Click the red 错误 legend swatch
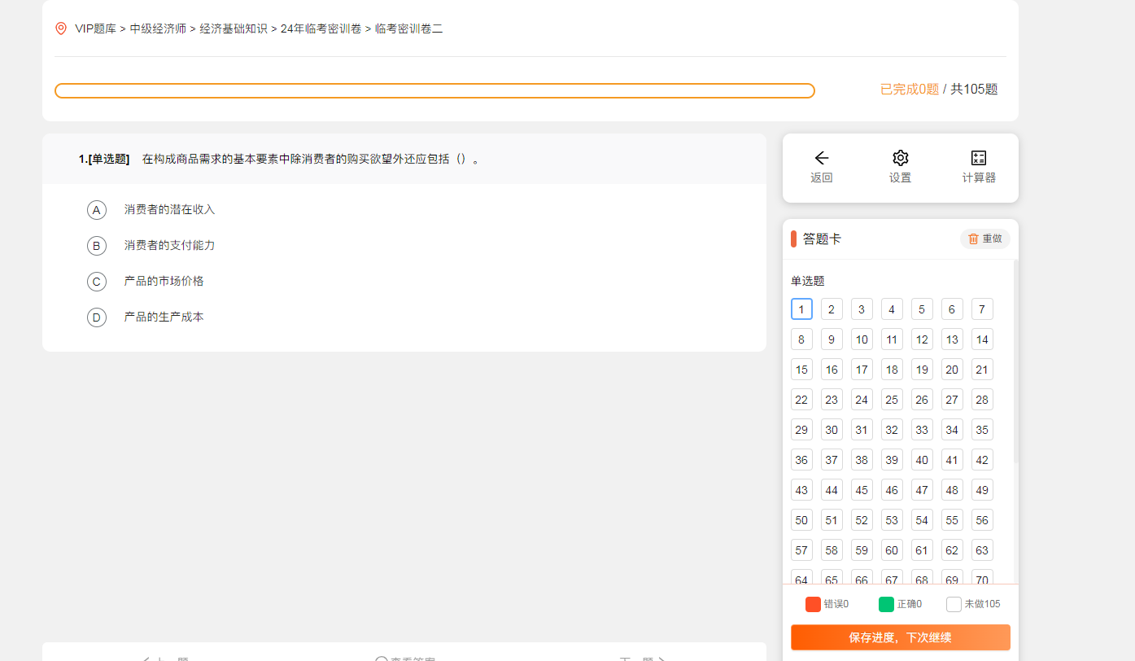The image size is (1135, 661). (813, 604)
